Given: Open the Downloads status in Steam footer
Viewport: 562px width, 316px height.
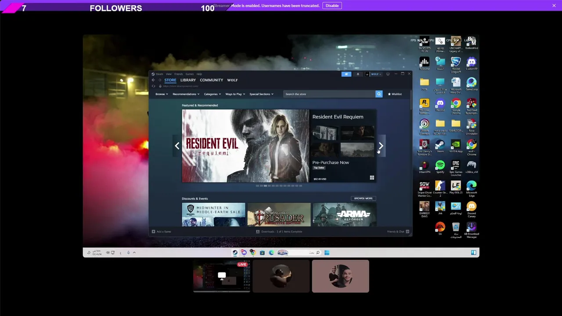Looking at the screenshot, I should point(279,231).
